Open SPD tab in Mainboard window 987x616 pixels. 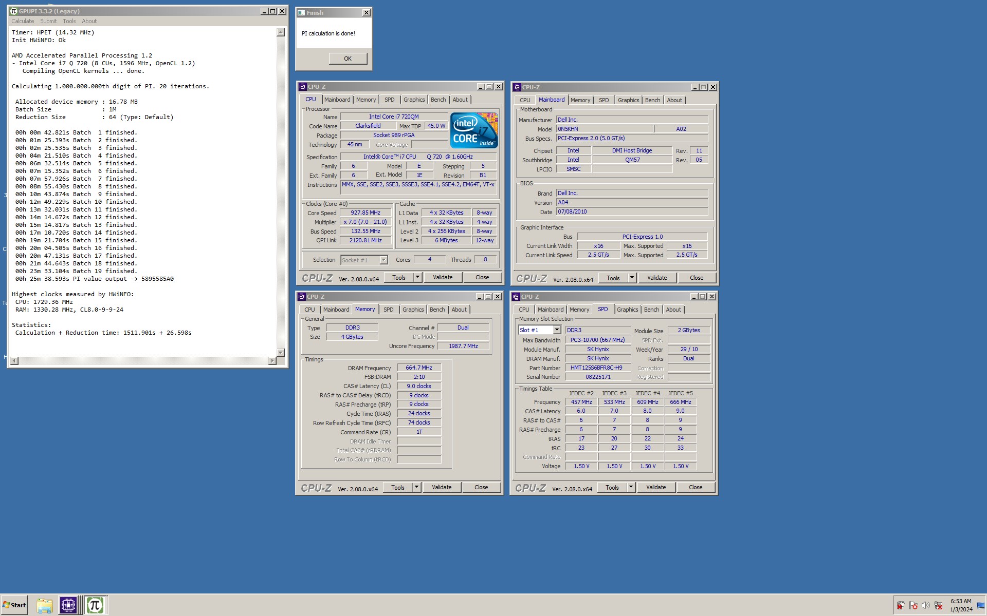pos(604,100)
